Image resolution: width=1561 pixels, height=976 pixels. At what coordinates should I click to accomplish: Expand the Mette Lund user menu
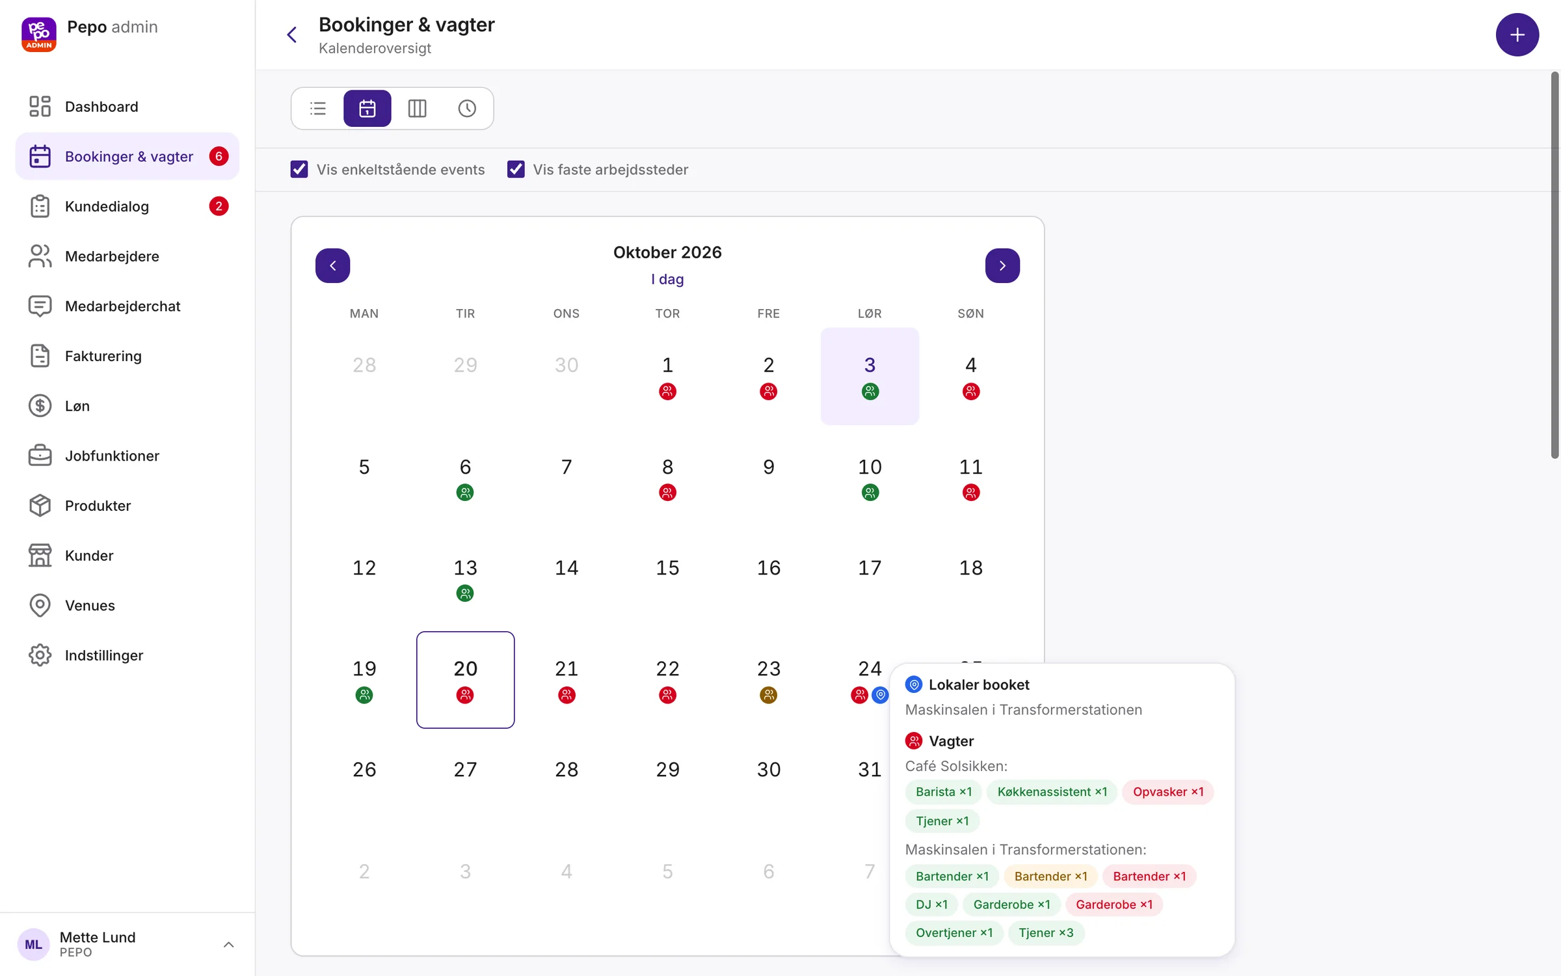(x=127, y=944)
